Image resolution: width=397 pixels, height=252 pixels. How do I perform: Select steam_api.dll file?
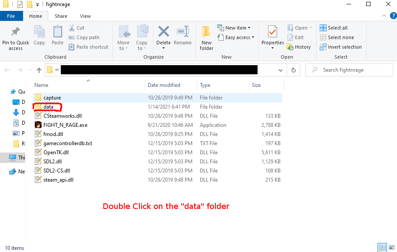158,180
